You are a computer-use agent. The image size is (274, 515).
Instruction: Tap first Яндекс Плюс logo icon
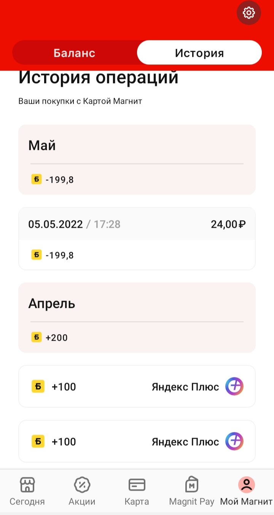234,386
